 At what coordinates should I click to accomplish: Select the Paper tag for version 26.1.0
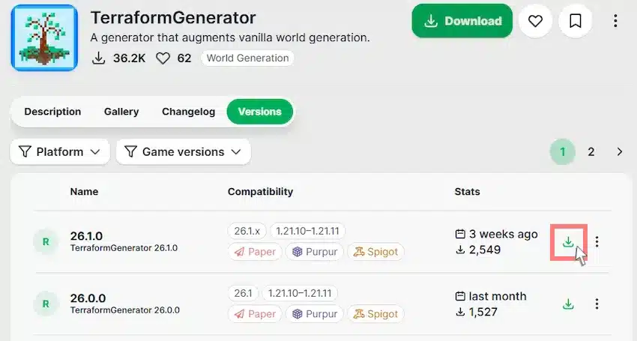click(255, 252)
